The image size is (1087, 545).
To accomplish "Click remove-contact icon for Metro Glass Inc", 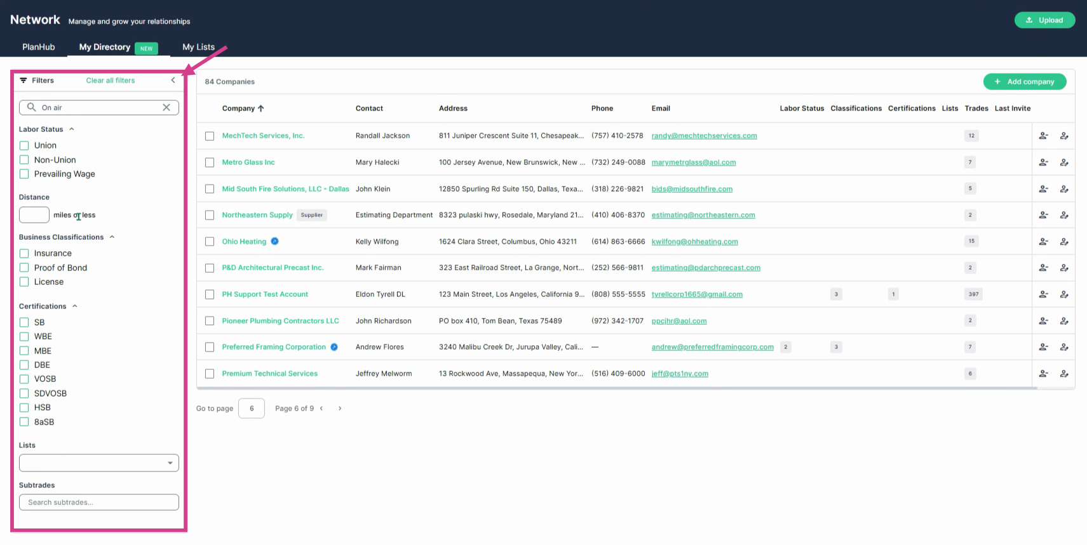I will (x=1043, y=162).
